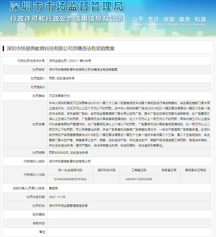Image resolution: width=216 pixels, height=237 pixels.
Task: Click the 行政处罚决定书文号 row label
Action: [x=31, y=61]
